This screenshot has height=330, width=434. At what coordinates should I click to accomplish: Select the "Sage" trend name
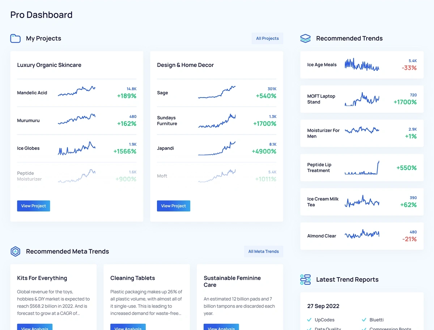pos(162,93)
